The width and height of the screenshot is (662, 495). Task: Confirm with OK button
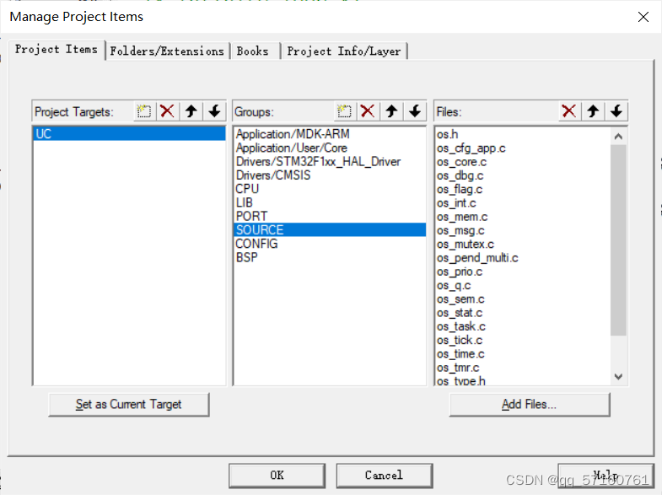point(277,475)
